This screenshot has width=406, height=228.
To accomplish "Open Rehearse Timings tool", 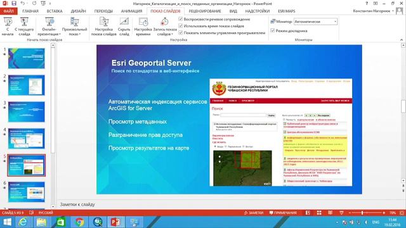I will pos(143,27).
